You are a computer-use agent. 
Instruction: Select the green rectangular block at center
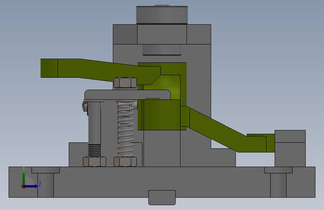click(162, 115)
